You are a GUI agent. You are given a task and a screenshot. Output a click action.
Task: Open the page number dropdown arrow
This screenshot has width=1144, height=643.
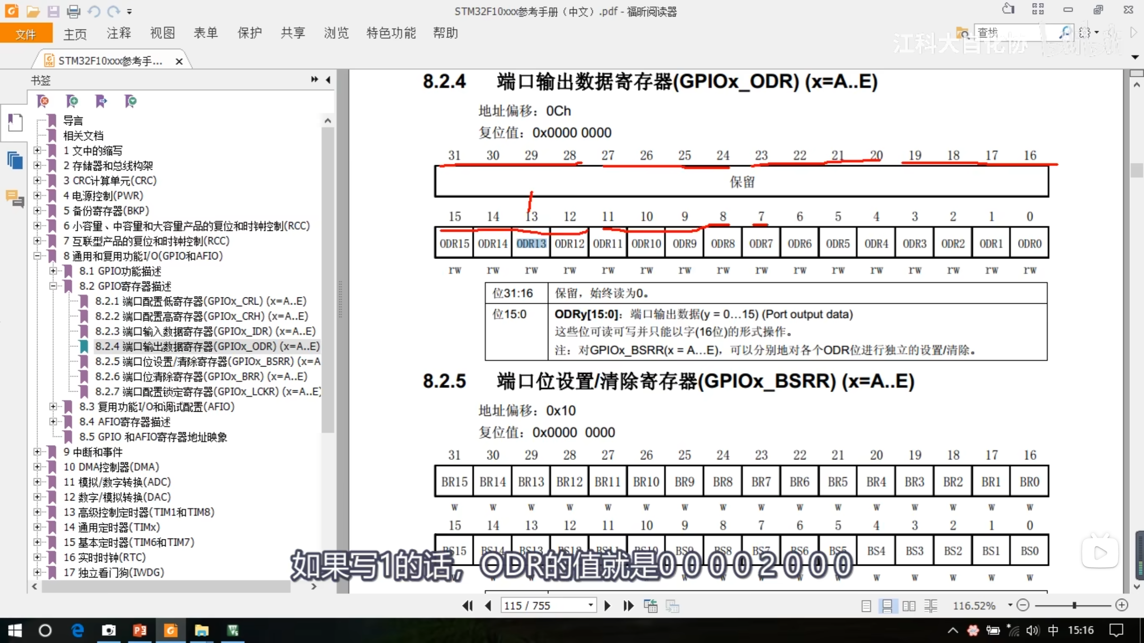click(590, 605)
